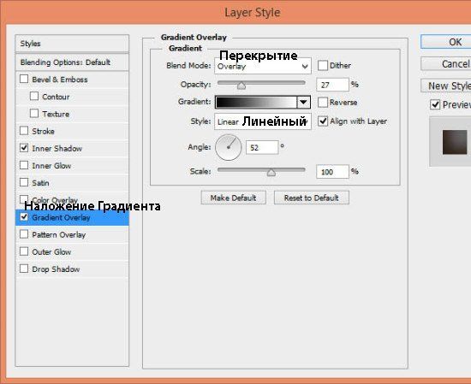Tick the Contour checkbox

(34, 96)
